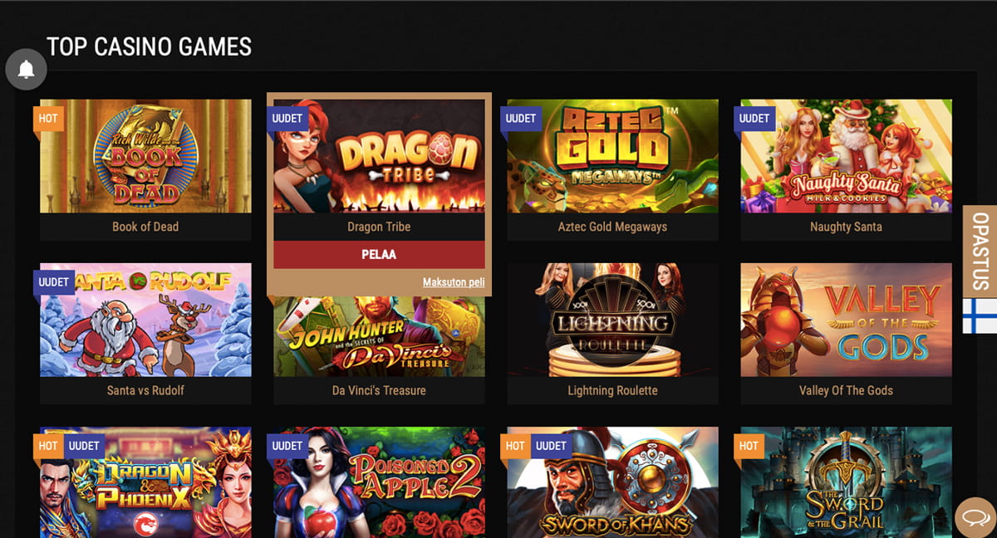Select the Finnish flag language icon

point(980,315)
